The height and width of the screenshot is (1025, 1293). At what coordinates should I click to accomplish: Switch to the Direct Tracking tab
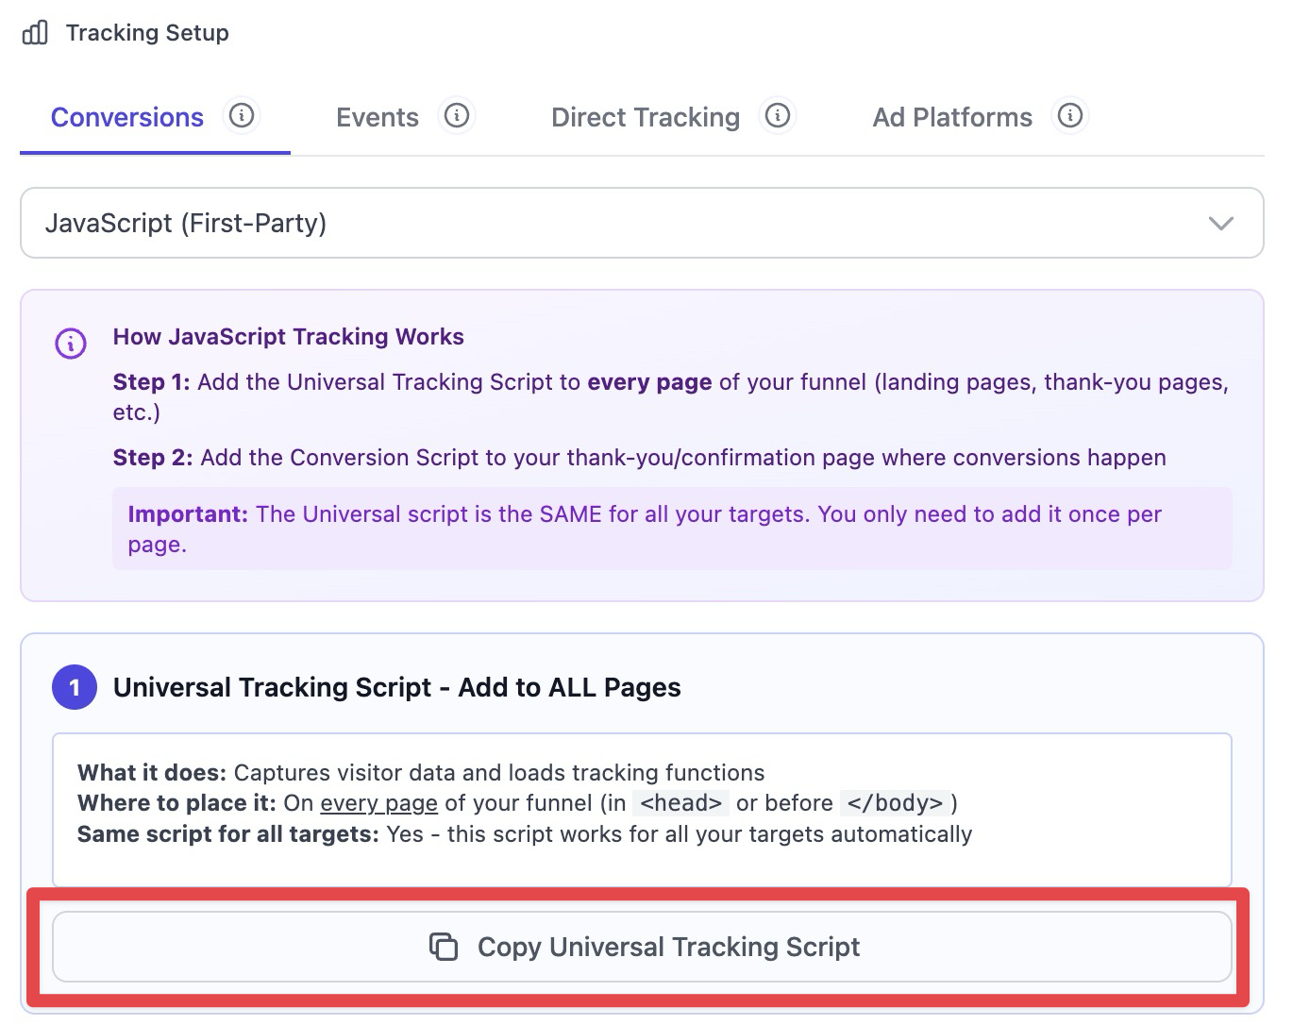pyautogui.click(x=646, y=117)
